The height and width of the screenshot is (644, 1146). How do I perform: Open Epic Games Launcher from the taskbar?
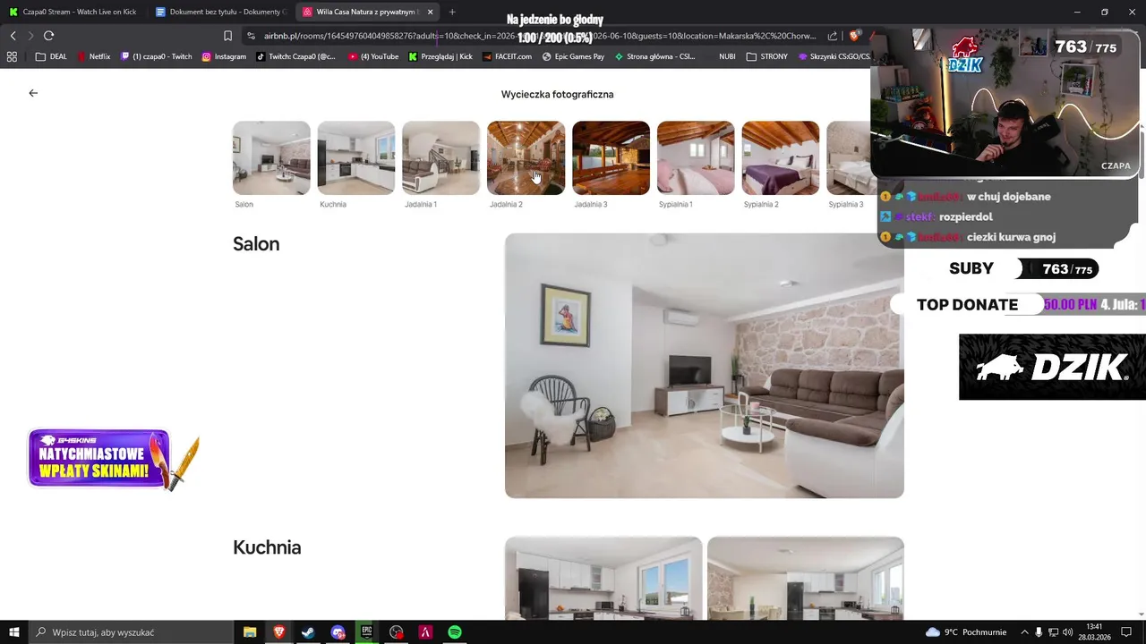coord(367,632)
